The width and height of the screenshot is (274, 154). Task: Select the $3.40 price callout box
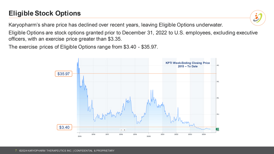coord(64,127)
